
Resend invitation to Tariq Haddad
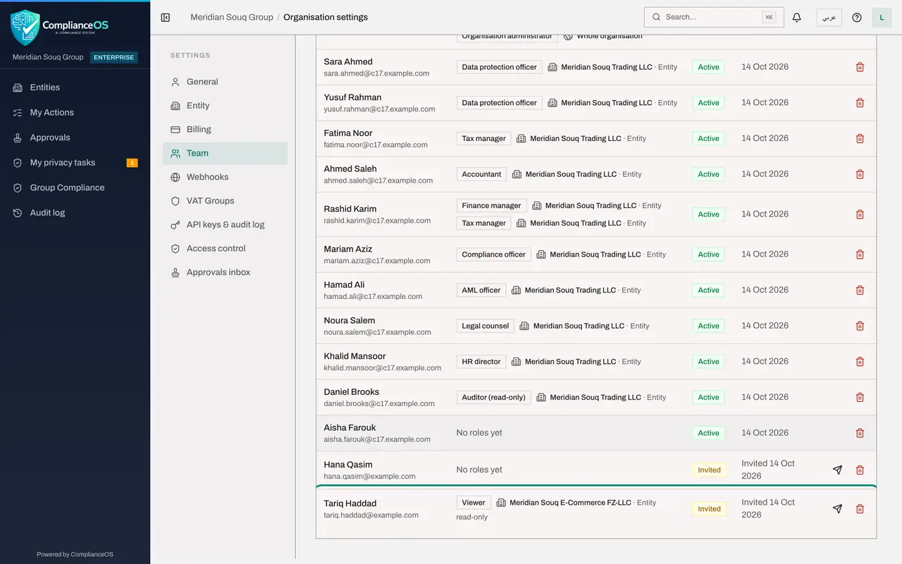tap(837, 509)
